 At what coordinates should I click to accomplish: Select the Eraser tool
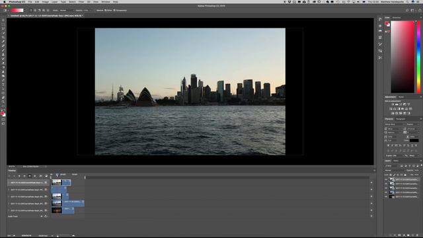3,63
